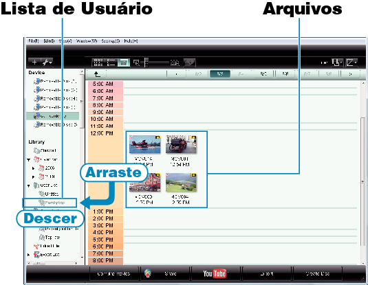
Task: Open the diagonal-square dropdown at far right
Action: 351,62
